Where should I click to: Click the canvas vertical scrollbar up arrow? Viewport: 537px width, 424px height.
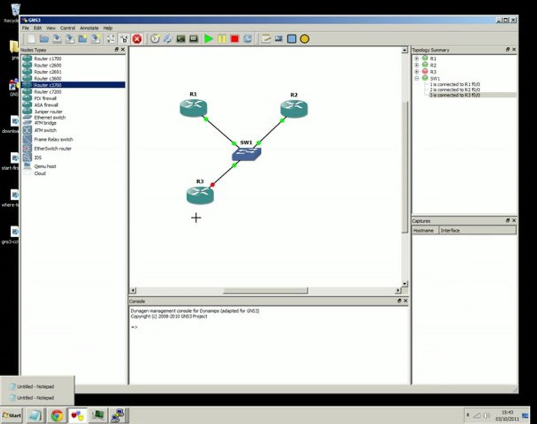coord(405,50)
